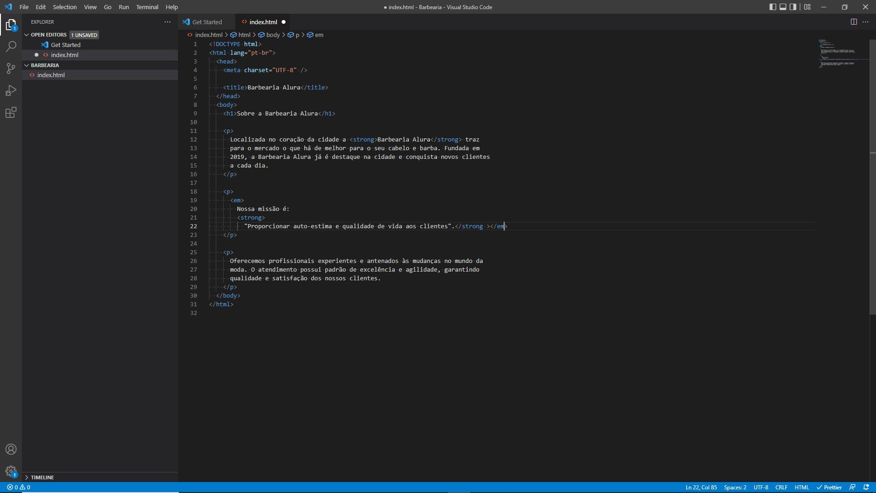Click the Spaces: 2 indentation setting

click(x=735, y=488)
